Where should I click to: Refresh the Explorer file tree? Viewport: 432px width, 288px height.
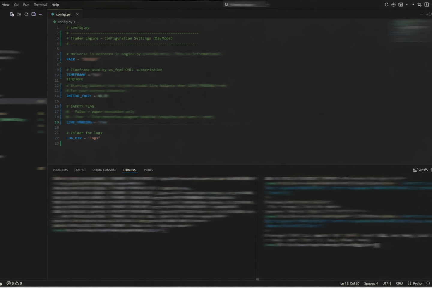click(26, 14)
